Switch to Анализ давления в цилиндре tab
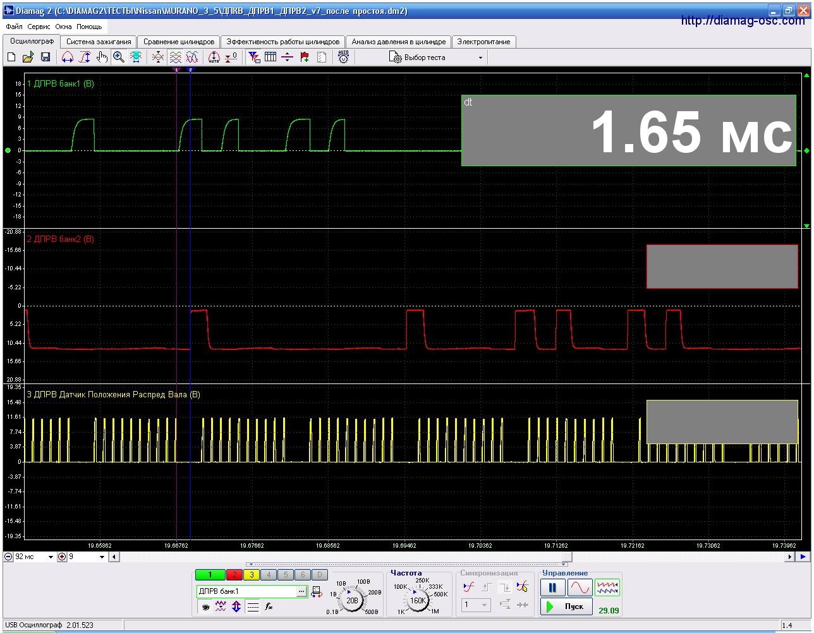The width and height of the screenshot is (814, 633). click(399, 42)
